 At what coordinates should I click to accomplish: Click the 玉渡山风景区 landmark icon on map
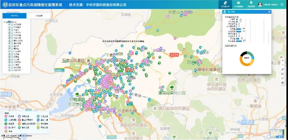pos(89,60)
